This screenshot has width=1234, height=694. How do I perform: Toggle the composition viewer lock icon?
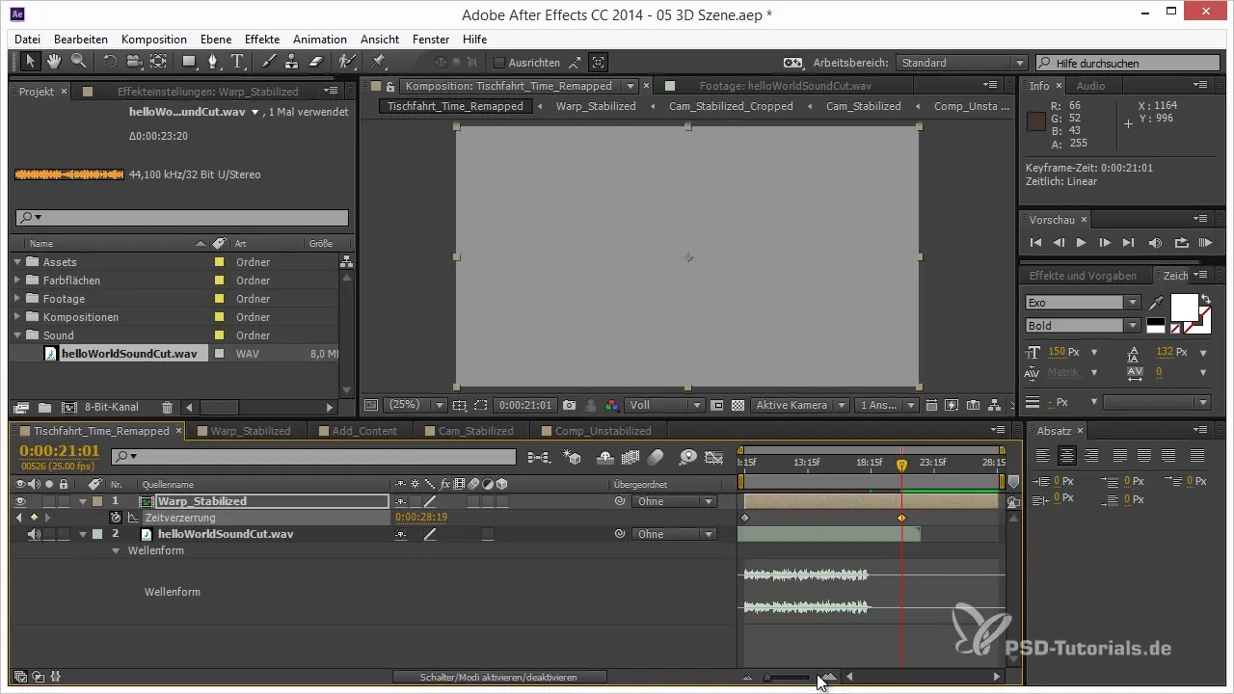pos(390,86)
